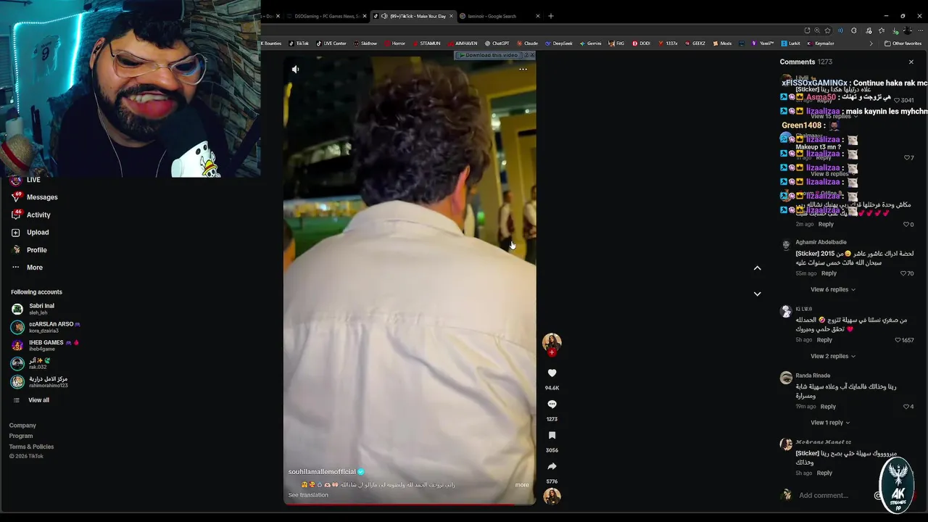This screenshot has width=928, height=522.
Task: Open Profile in the sidebar
Action: pos(29,250)
